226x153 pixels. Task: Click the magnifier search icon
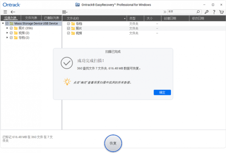point(198,12)
